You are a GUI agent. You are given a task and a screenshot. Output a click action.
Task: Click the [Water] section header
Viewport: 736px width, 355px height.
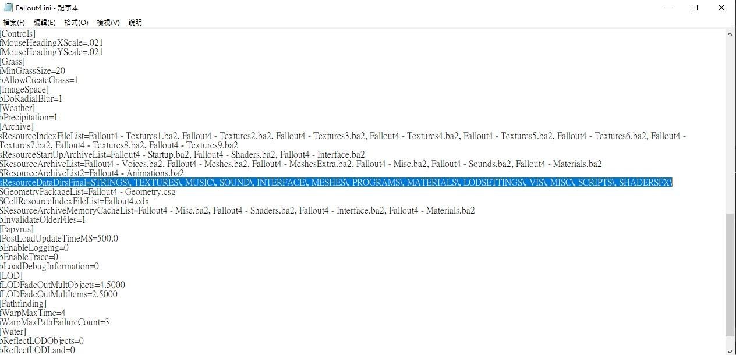[13, 332]
